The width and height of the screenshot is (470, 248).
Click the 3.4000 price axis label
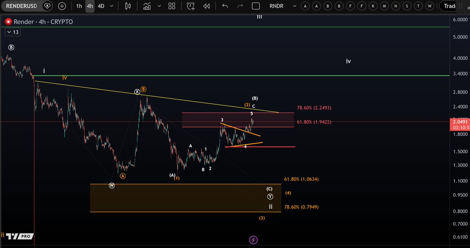pos(460,74)
